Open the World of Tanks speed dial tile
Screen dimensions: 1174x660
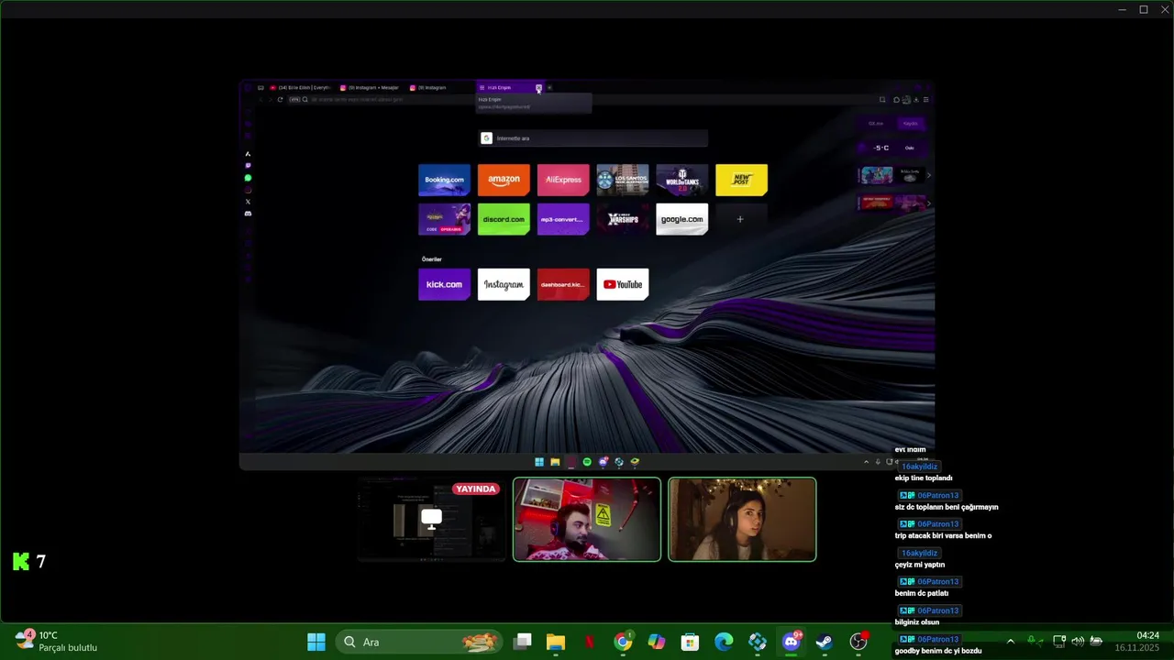coord(682,180)
